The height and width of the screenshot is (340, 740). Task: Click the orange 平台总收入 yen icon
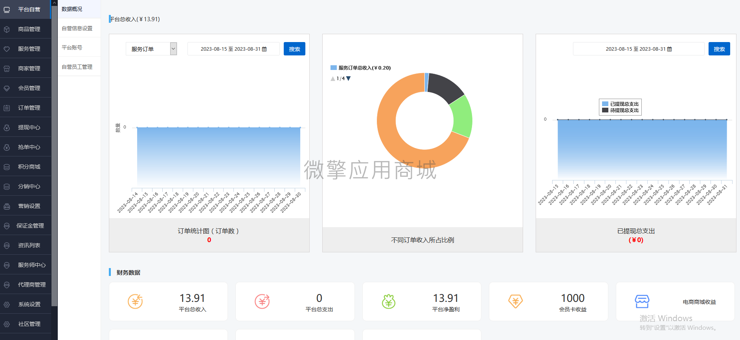(x=135, y=301)
